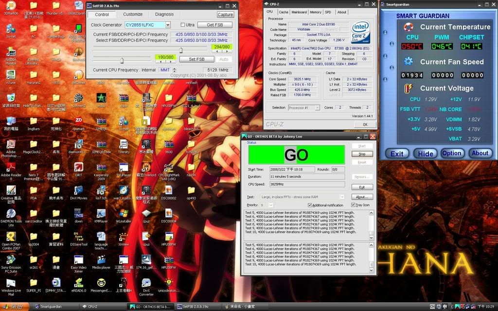Open the 3DMark06 desktop shortcut

point(11,6)
